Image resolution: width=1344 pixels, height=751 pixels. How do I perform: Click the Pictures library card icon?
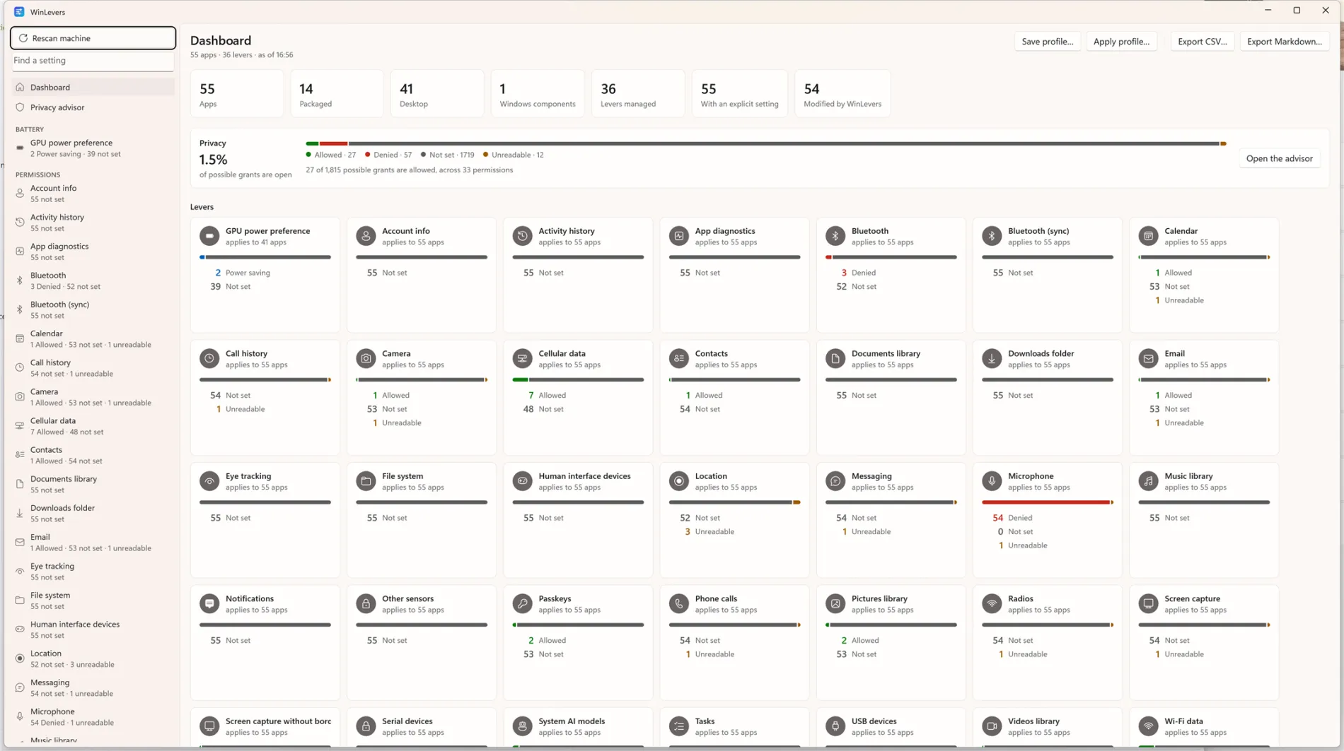[x=835, y=604]
